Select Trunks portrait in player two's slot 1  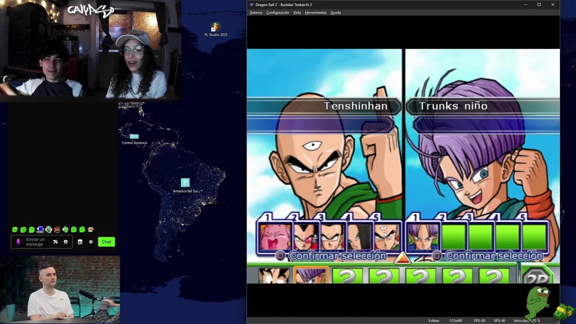423,237
